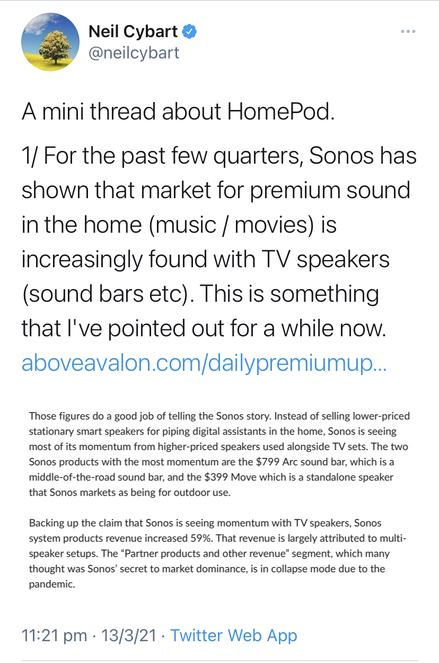Click the tweet paragraph starting "1/ For the past"
Viewport: 439px width, 663px height.
[x=219, y=242]
